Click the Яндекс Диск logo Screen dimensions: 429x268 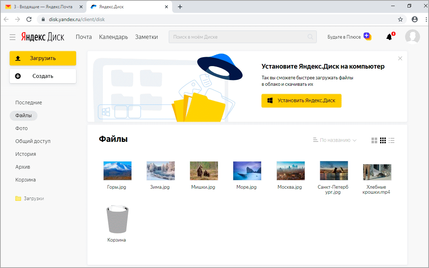coord(43,37)
